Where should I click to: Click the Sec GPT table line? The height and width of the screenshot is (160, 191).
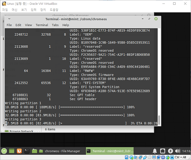click(82, 95)
